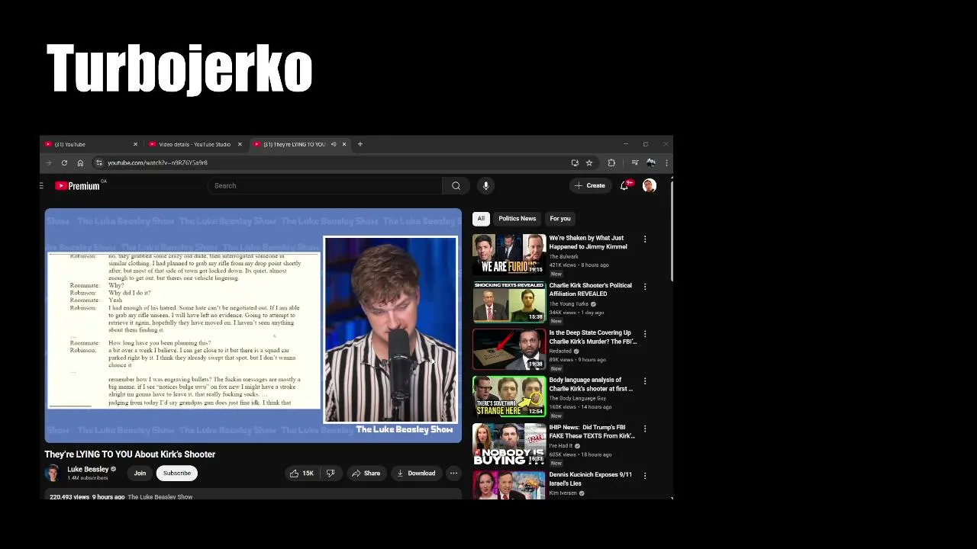Close the YouTube Studio tab

click(x=240, y=144)
